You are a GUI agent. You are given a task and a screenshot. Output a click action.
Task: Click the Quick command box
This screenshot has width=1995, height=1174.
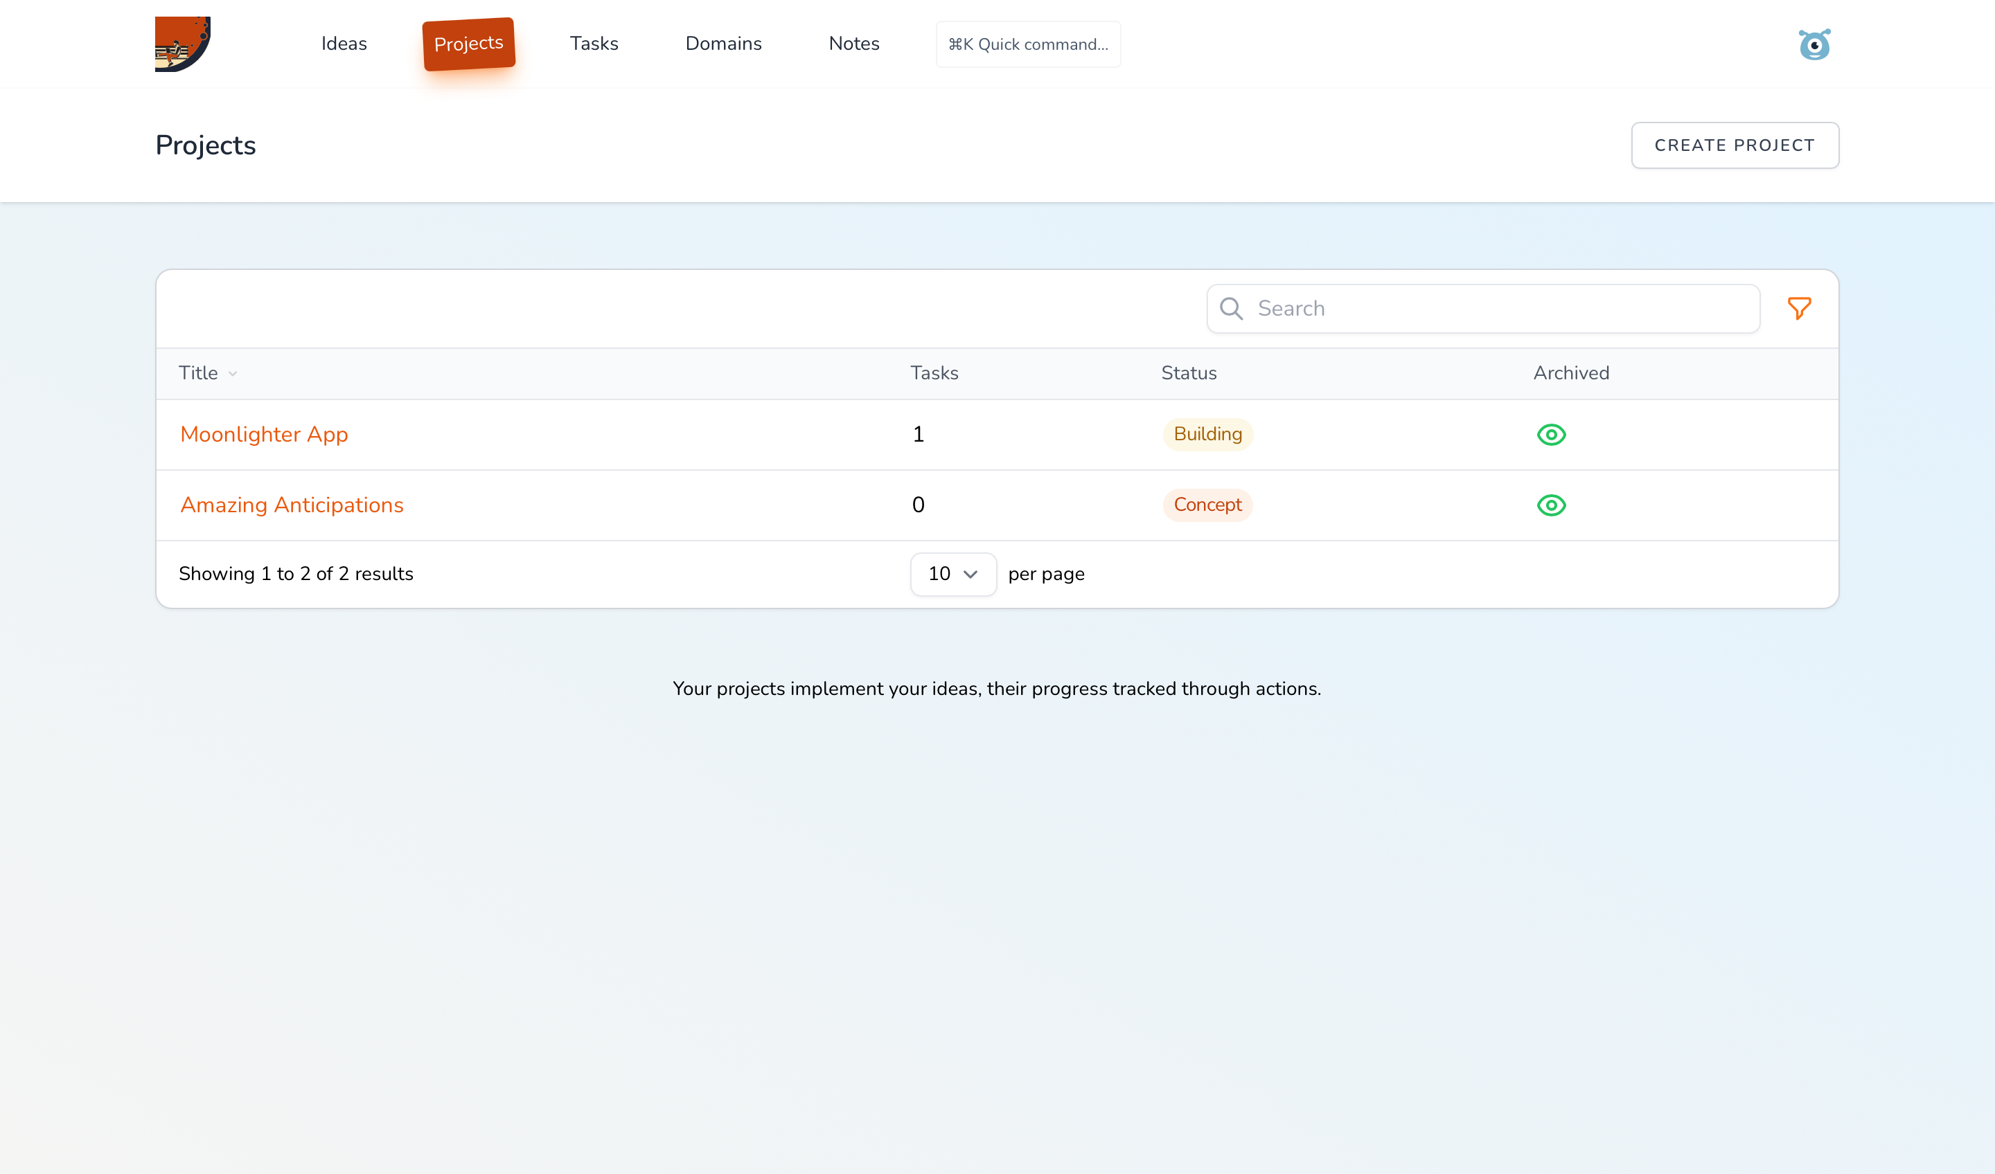1027,44
